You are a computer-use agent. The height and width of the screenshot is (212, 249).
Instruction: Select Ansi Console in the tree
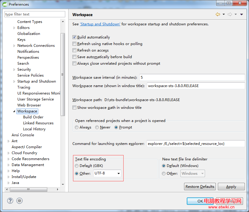[23, 135]
